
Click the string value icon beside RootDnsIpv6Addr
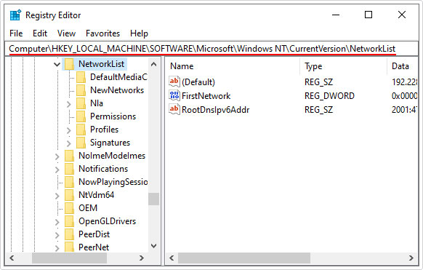click(x=174, y=109)
